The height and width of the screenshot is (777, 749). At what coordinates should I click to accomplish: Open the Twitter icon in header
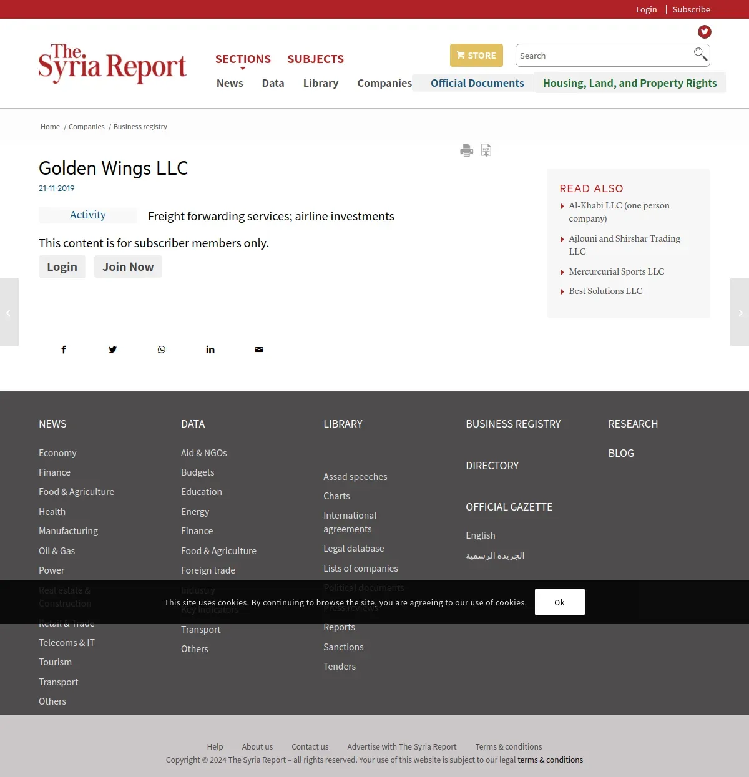pyautogui.click(x=704, y=32)
